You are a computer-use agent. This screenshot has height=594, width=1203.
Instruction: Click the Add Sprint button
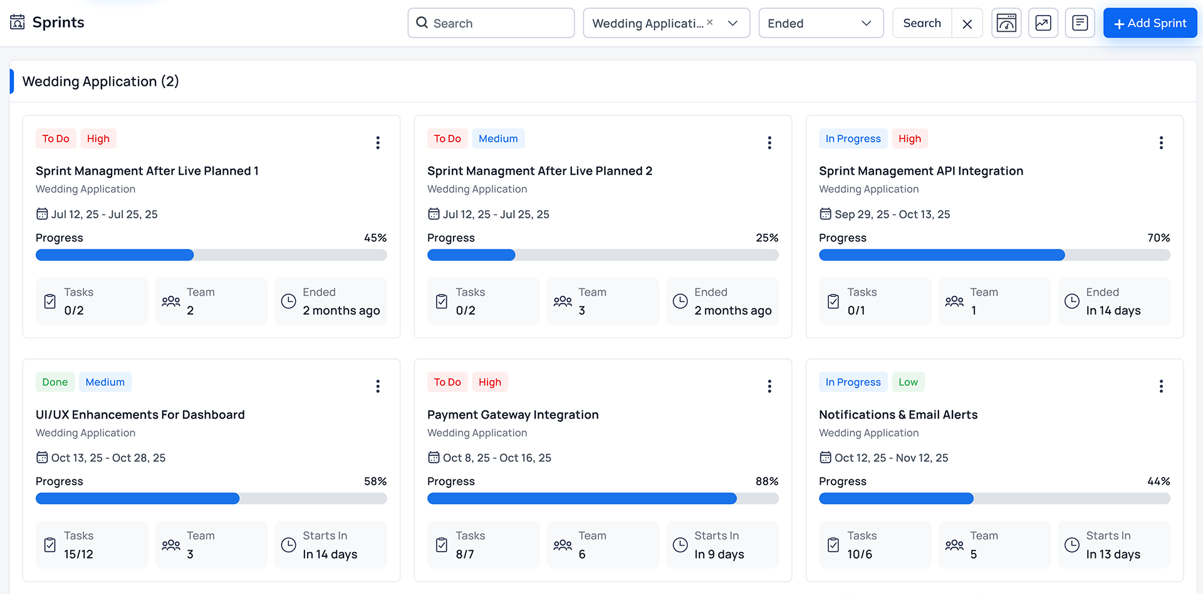[x=1150, y=23]
